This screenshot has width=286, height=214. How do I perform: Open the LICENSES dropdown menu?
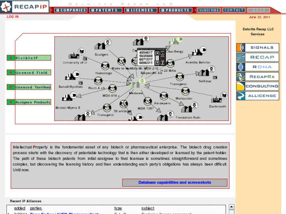tap(140, 10)
